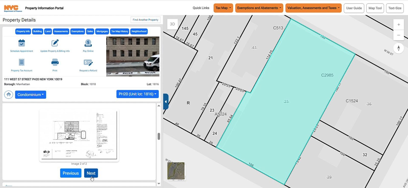The height and width of the screenshot is (188, 408).
Task: Click the Schedule Appointment link text
Action: [x=22, y=51]
